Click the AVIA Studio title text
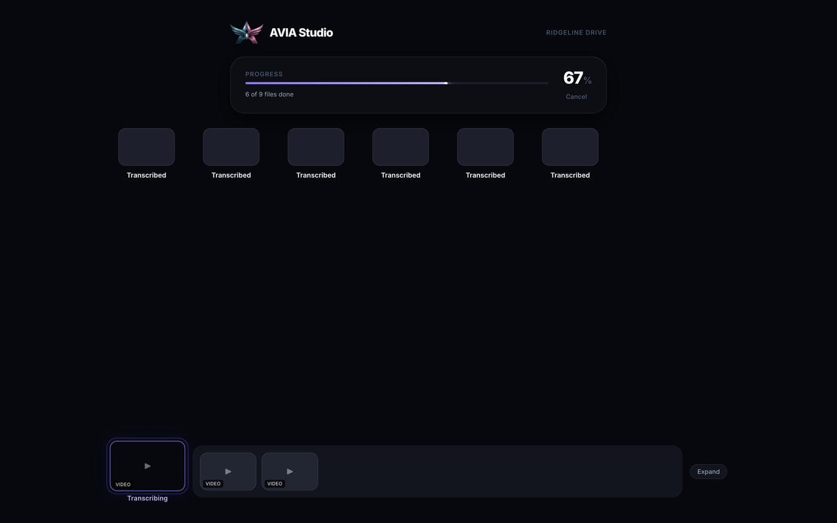Viewport: 837px width, 523px height. click(301, 32)
